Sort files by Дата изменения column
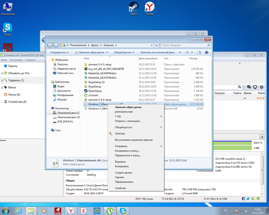Viewport: 269px width, 215px height. [148, 58]
